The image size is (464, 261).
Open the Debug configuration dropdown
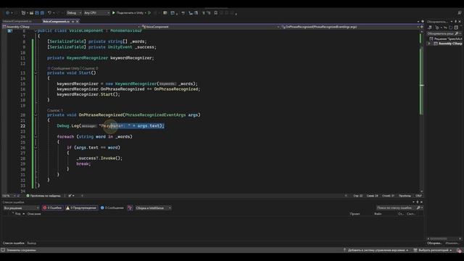(74, 13)
